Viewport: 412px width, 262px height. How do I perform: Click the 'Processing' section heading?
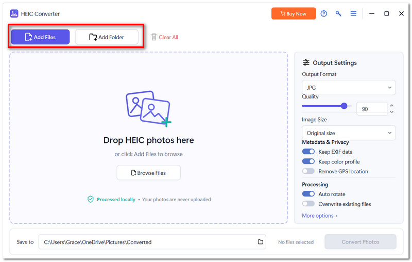(x=315, y=185)
